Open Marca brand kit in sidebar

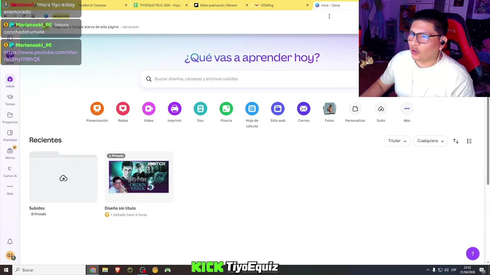pos(10,154)
